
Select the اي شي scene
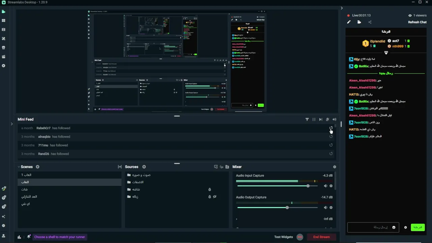pyautogui.click(x=70, y=204)
